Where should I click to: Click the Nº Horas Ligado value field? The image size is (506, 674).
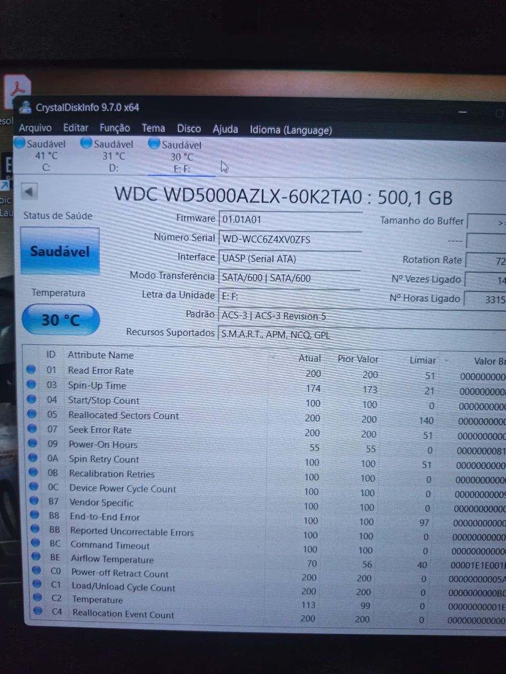pyautogui.click(x=485, y=299)
